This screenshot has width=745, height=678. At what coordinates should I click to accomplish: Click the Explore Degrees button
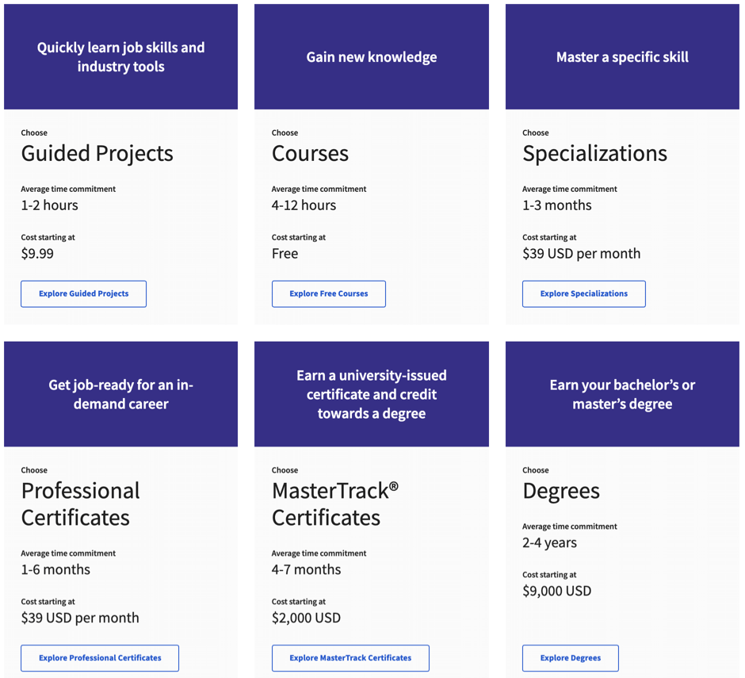(x=571, y=658)
